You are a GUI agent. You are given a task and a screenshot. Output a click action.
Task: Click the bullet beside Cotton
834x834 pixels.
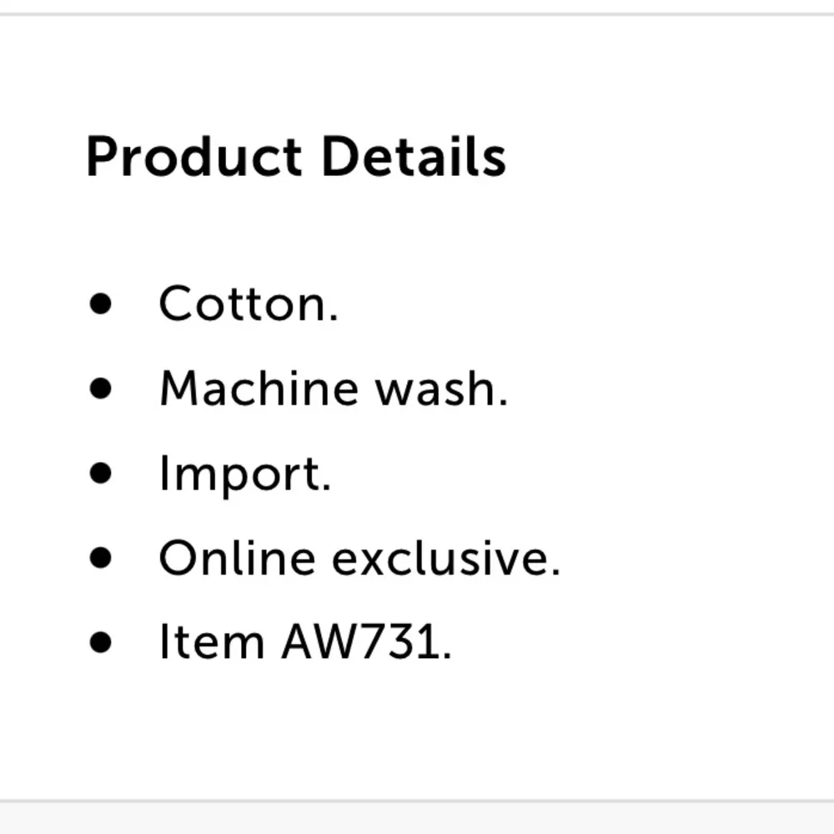click(x=101, y=304)
